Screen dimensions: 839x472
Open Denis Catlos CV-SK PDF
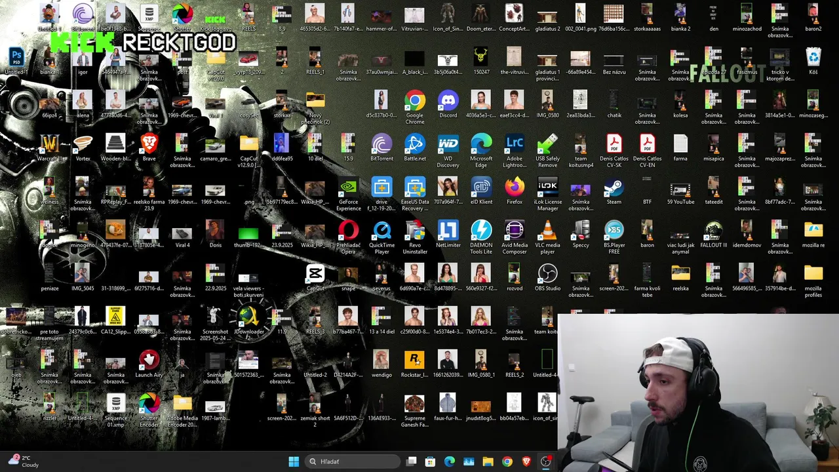614,151
